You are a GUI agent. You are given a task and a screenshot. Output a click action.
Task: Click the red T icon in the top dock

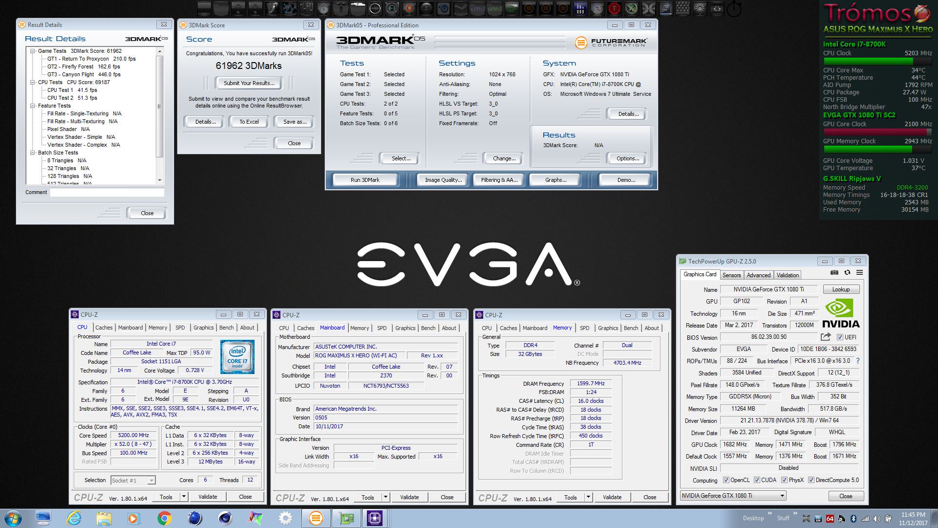[x=614, y=8]
